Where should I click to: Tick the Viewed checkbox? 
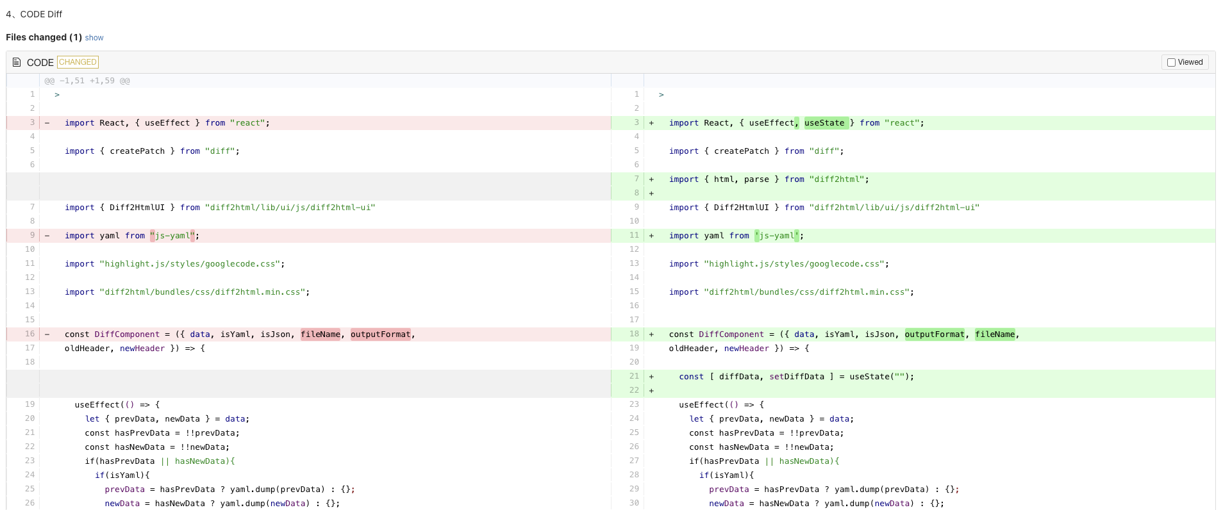coord(1171,62)
